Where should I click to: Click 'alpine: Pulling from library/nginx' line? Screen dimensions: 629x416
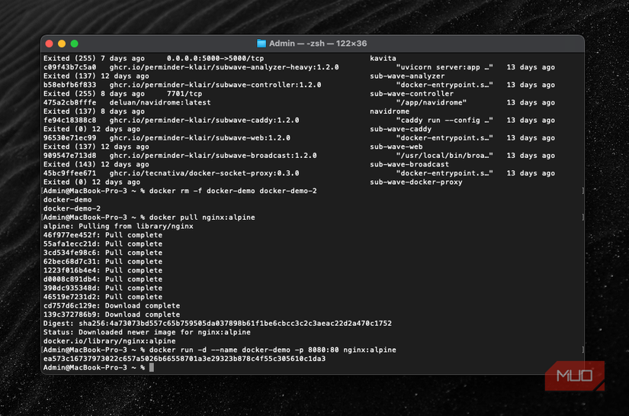tap(118, 226)
